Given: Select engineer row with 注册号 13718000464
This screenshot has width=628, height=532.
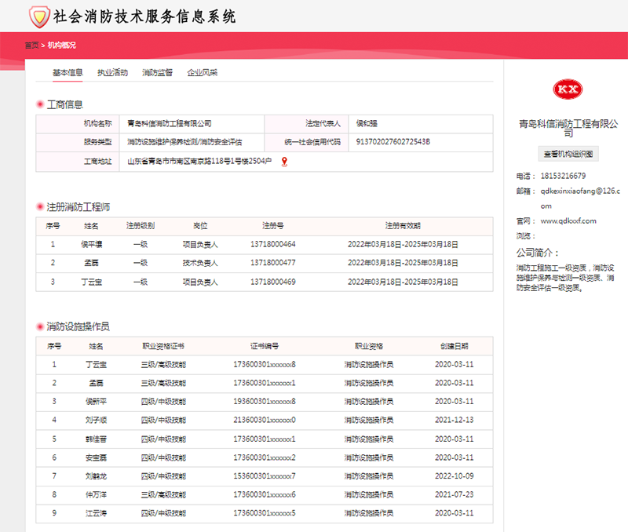Looking at the screenshot, I should tap(272, 244).
